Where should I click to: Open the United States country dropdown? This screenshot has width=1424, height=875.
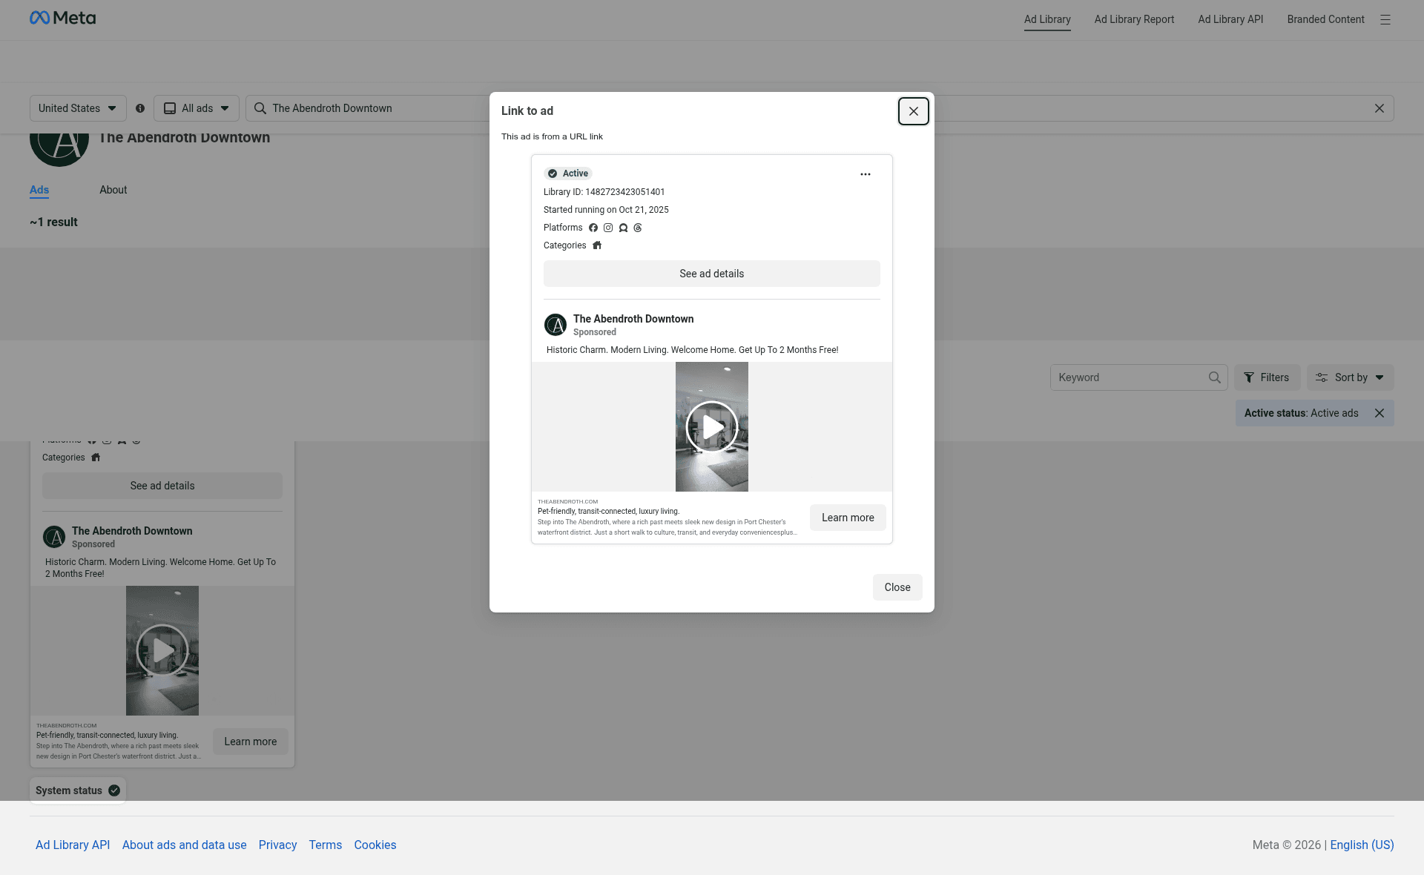click(x=78, y=108)
